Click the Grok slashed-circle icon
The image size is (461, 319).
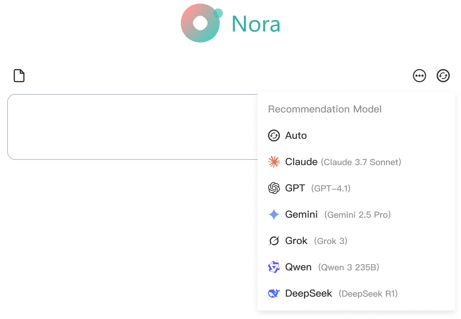(x=274, y=241)
